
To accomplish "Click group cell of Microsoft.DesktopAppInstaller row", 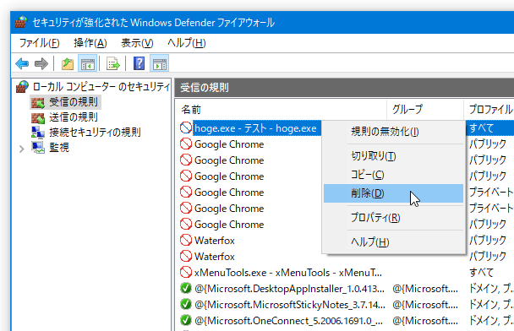I will [425, 289].
